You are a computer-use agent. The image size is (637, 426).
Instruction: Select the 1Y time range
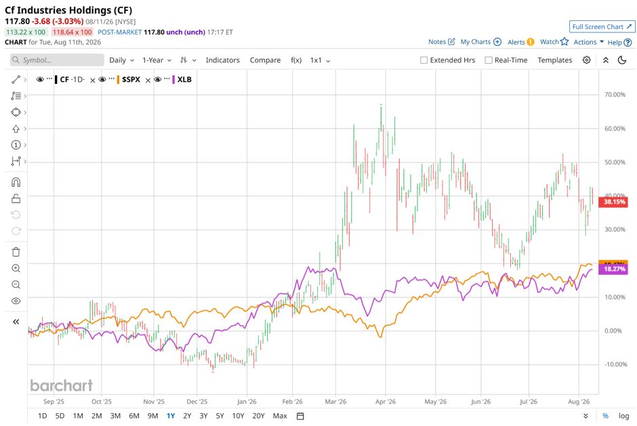[x=171, y=416]
